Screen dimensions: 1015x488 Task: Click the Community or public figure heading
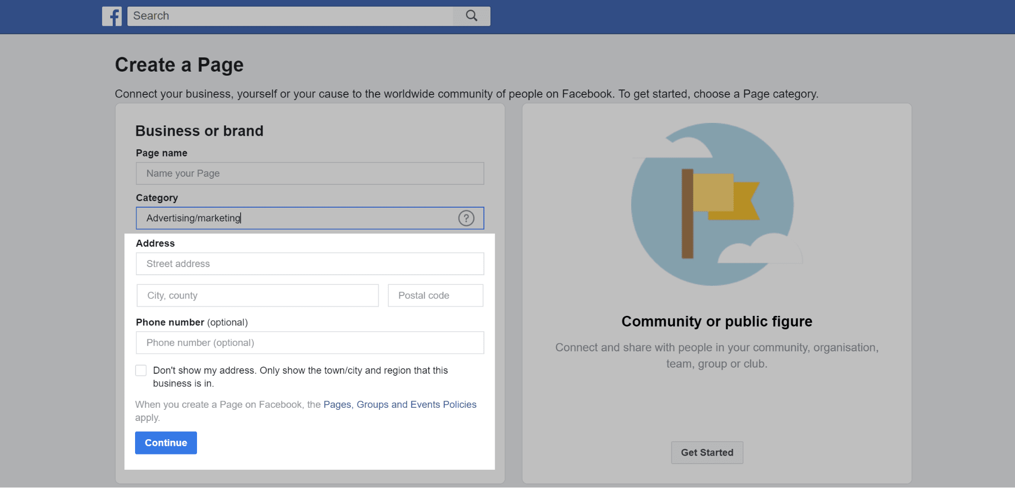click(717, 321)
